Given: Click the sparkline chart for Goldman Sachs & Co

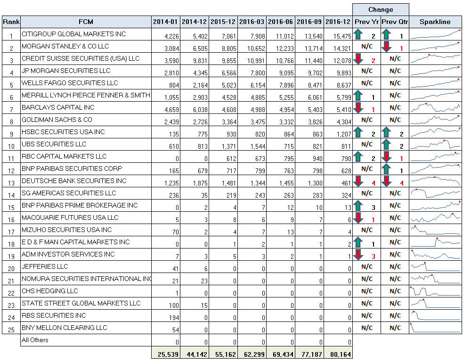Looking at the screenshot, I should click(x=436, y=120).
